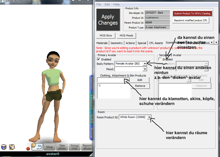Click the blue hammer icon in 3D Preview

pyautogui.click(x=4, y=147)
